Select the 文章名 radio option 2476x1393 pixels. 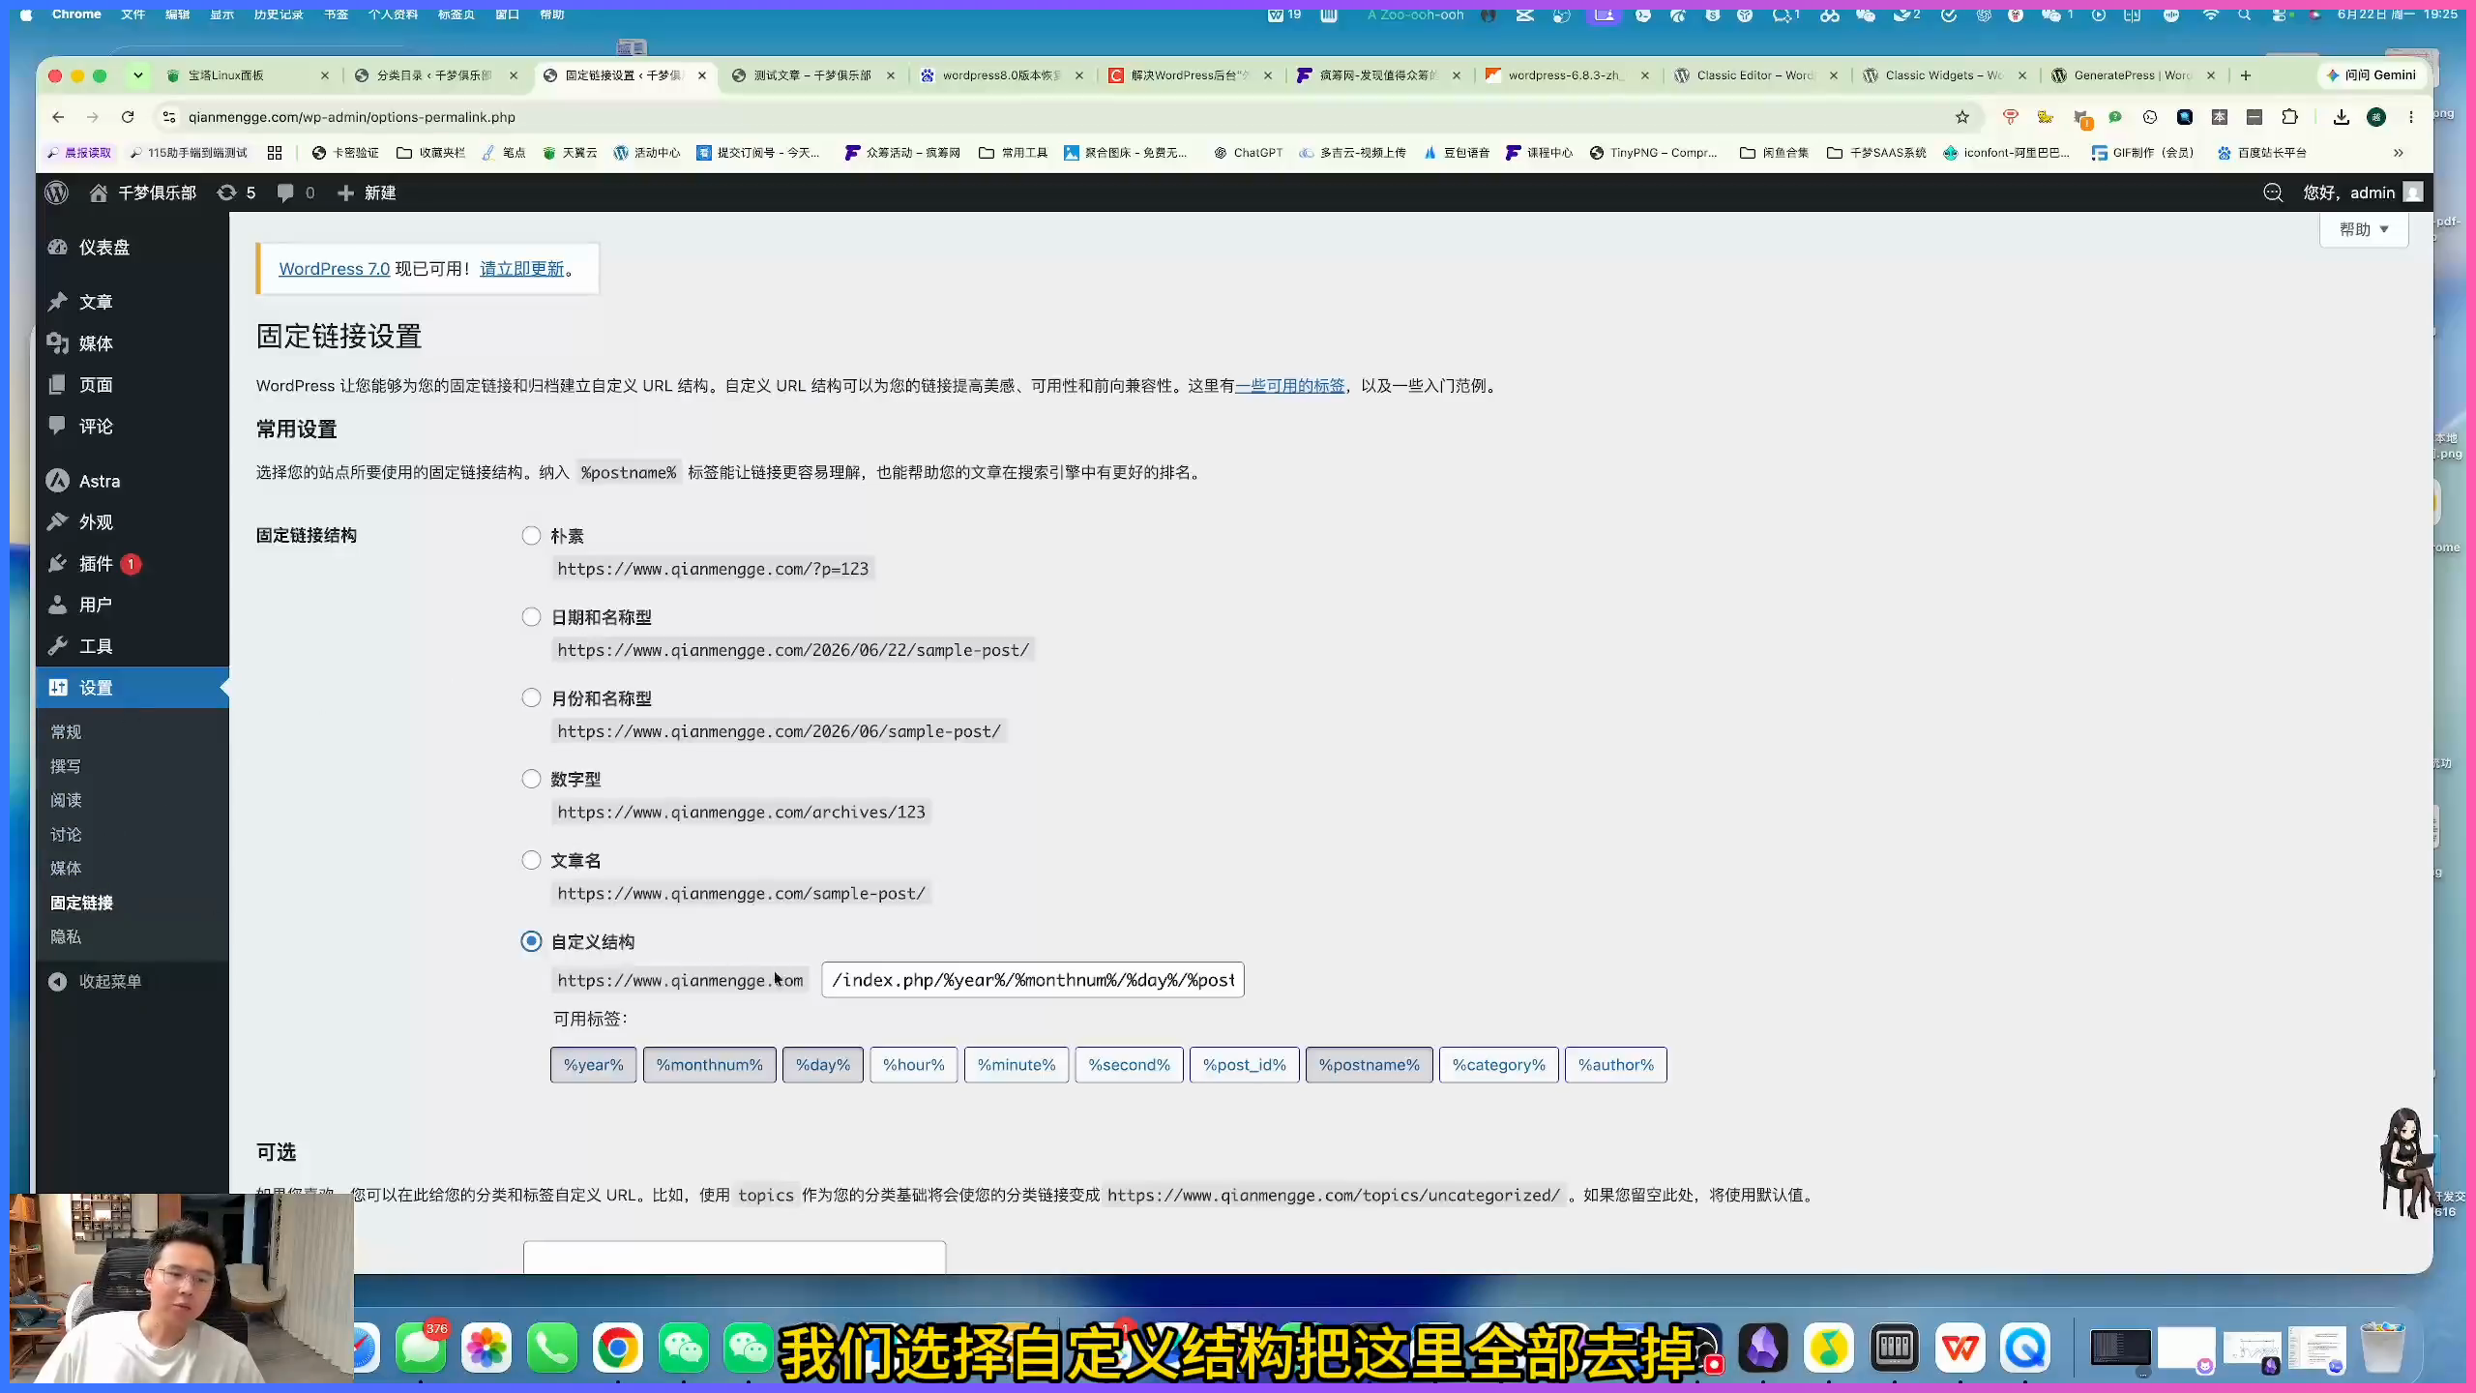(x=531, y=860)
